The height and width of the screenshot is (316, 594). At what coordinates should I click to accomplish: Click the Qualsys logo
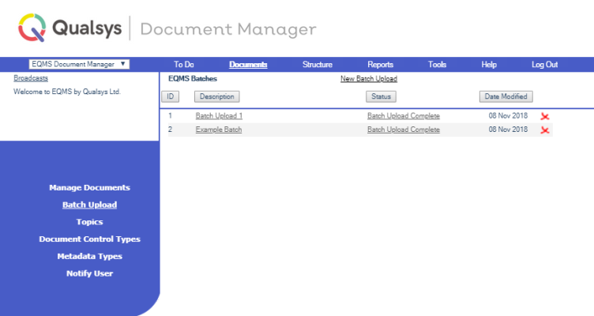pyautogui.click(x=70, y=28)
